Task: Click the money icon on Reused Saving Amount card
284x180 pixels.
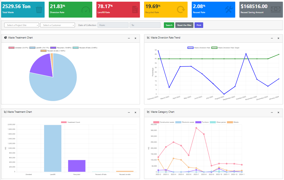Action: (275, 9)
